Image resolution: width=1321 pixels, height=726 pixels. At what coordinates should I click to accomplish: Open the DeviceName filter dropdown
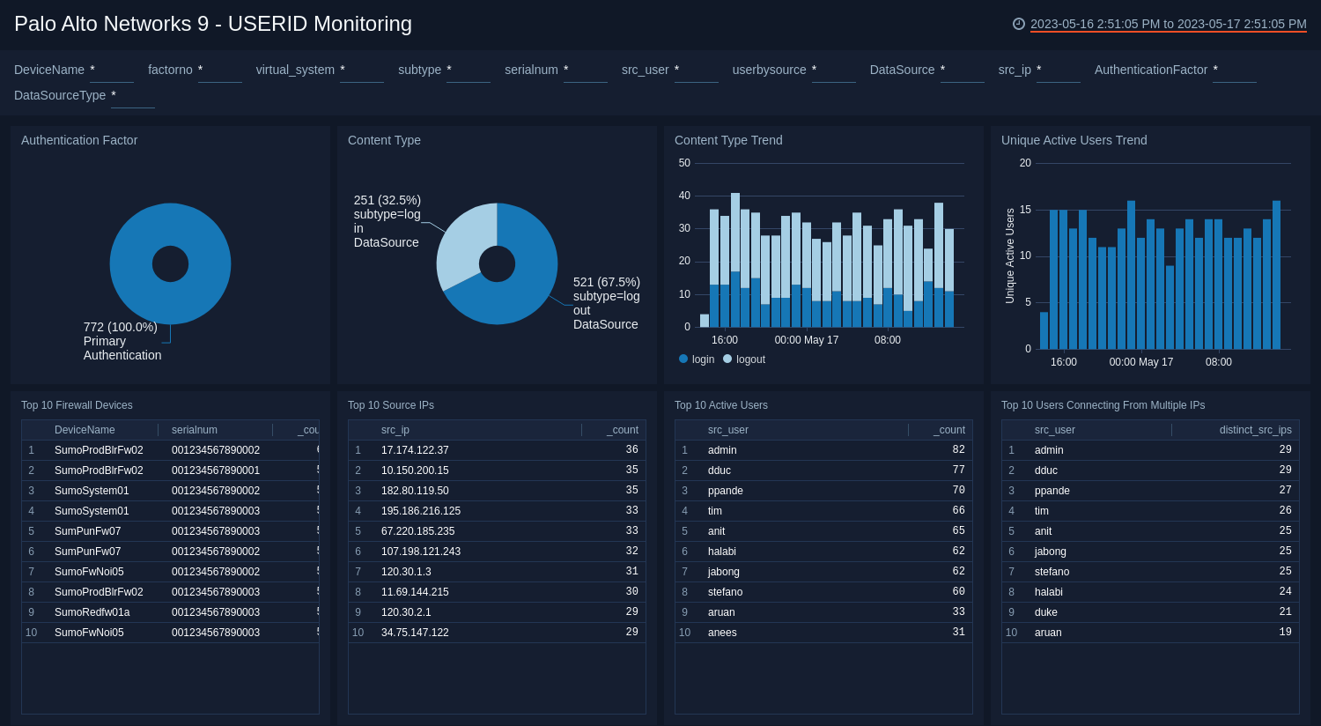(112, 74)
